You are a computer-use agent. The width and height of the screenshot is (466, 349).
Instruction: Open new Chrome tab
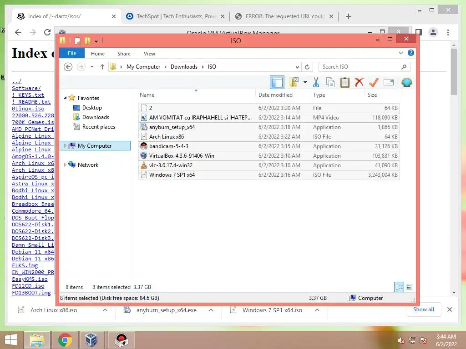pyautogui.click(x=349, y=16)
